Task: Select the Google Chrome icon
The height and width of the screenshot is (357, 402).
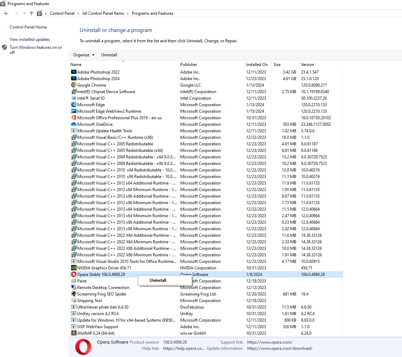Action: (73, 85)
